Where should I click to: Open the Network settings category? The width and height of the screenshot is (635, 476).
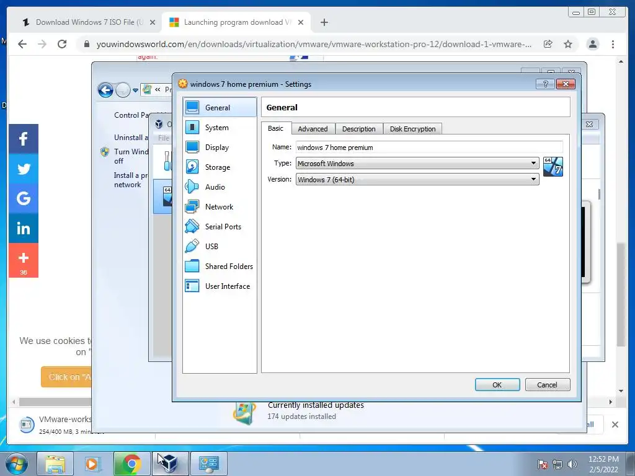point(220,206)
